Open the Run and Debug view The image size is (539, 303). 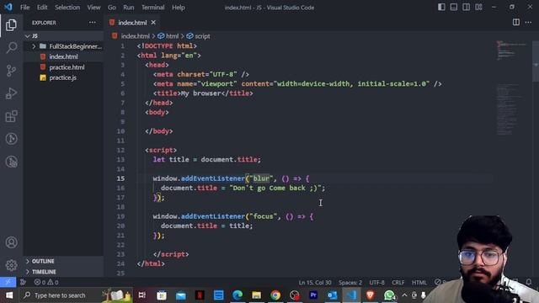[11, 93]
